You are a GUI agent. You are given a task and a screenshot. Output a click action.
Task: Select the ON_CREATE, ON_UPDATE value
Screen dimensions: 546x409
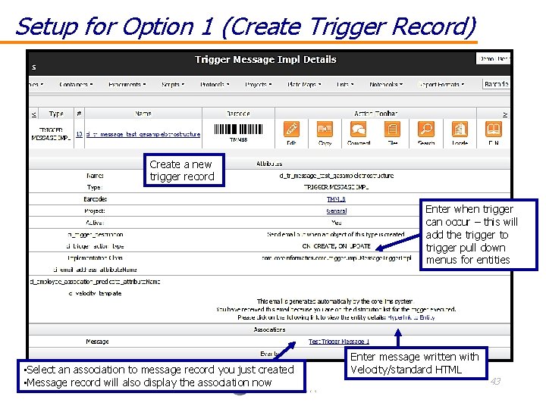click(x=337, y=246)
